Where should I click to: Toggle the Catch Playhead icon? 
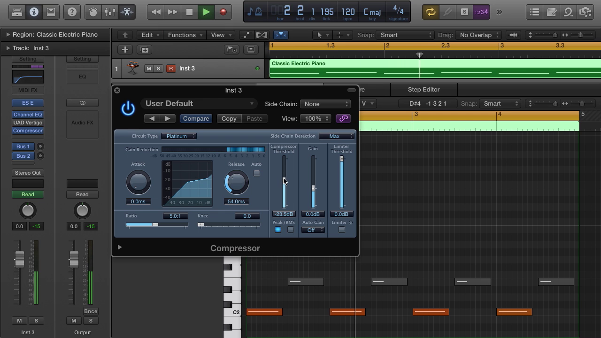(x=281, y=35)
